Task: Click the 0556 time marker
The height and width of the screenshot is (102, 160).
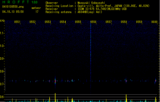Action: (93, 22)
